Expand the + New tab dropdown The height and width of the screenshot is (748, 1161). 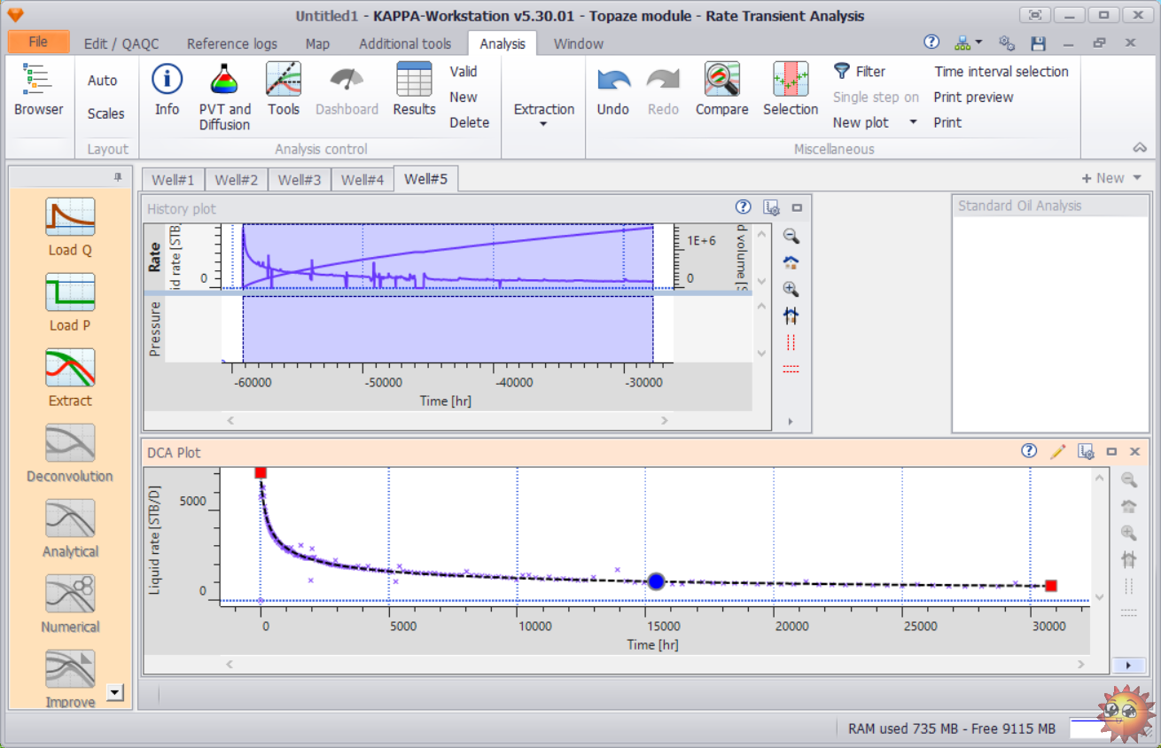[x=1137, y=178]
